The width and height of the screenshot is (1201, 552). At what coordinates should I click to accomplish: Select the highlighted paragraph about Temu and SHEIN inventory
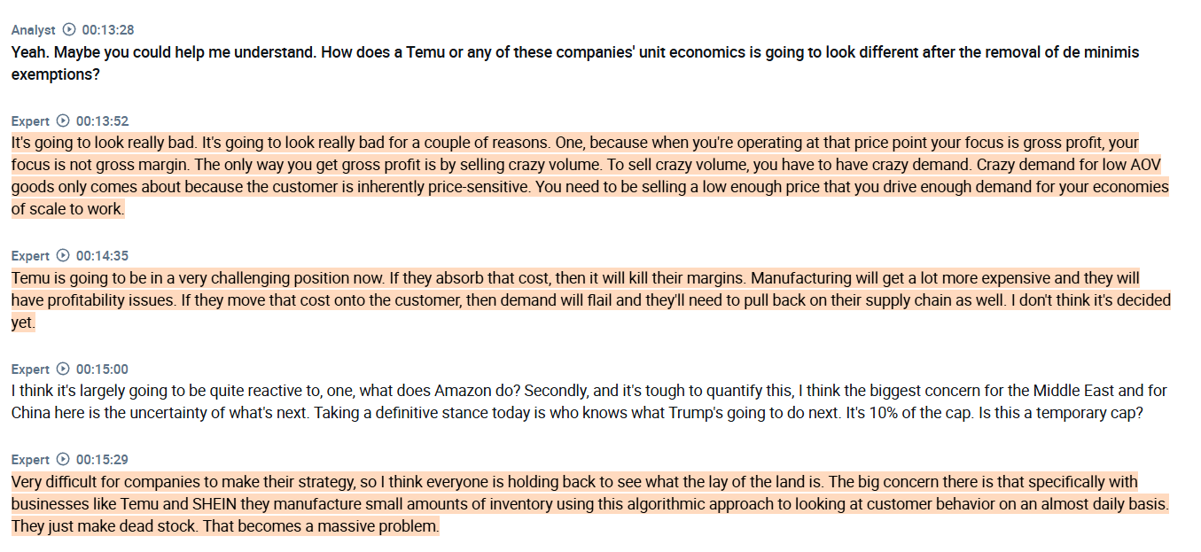tap(590, 504)
